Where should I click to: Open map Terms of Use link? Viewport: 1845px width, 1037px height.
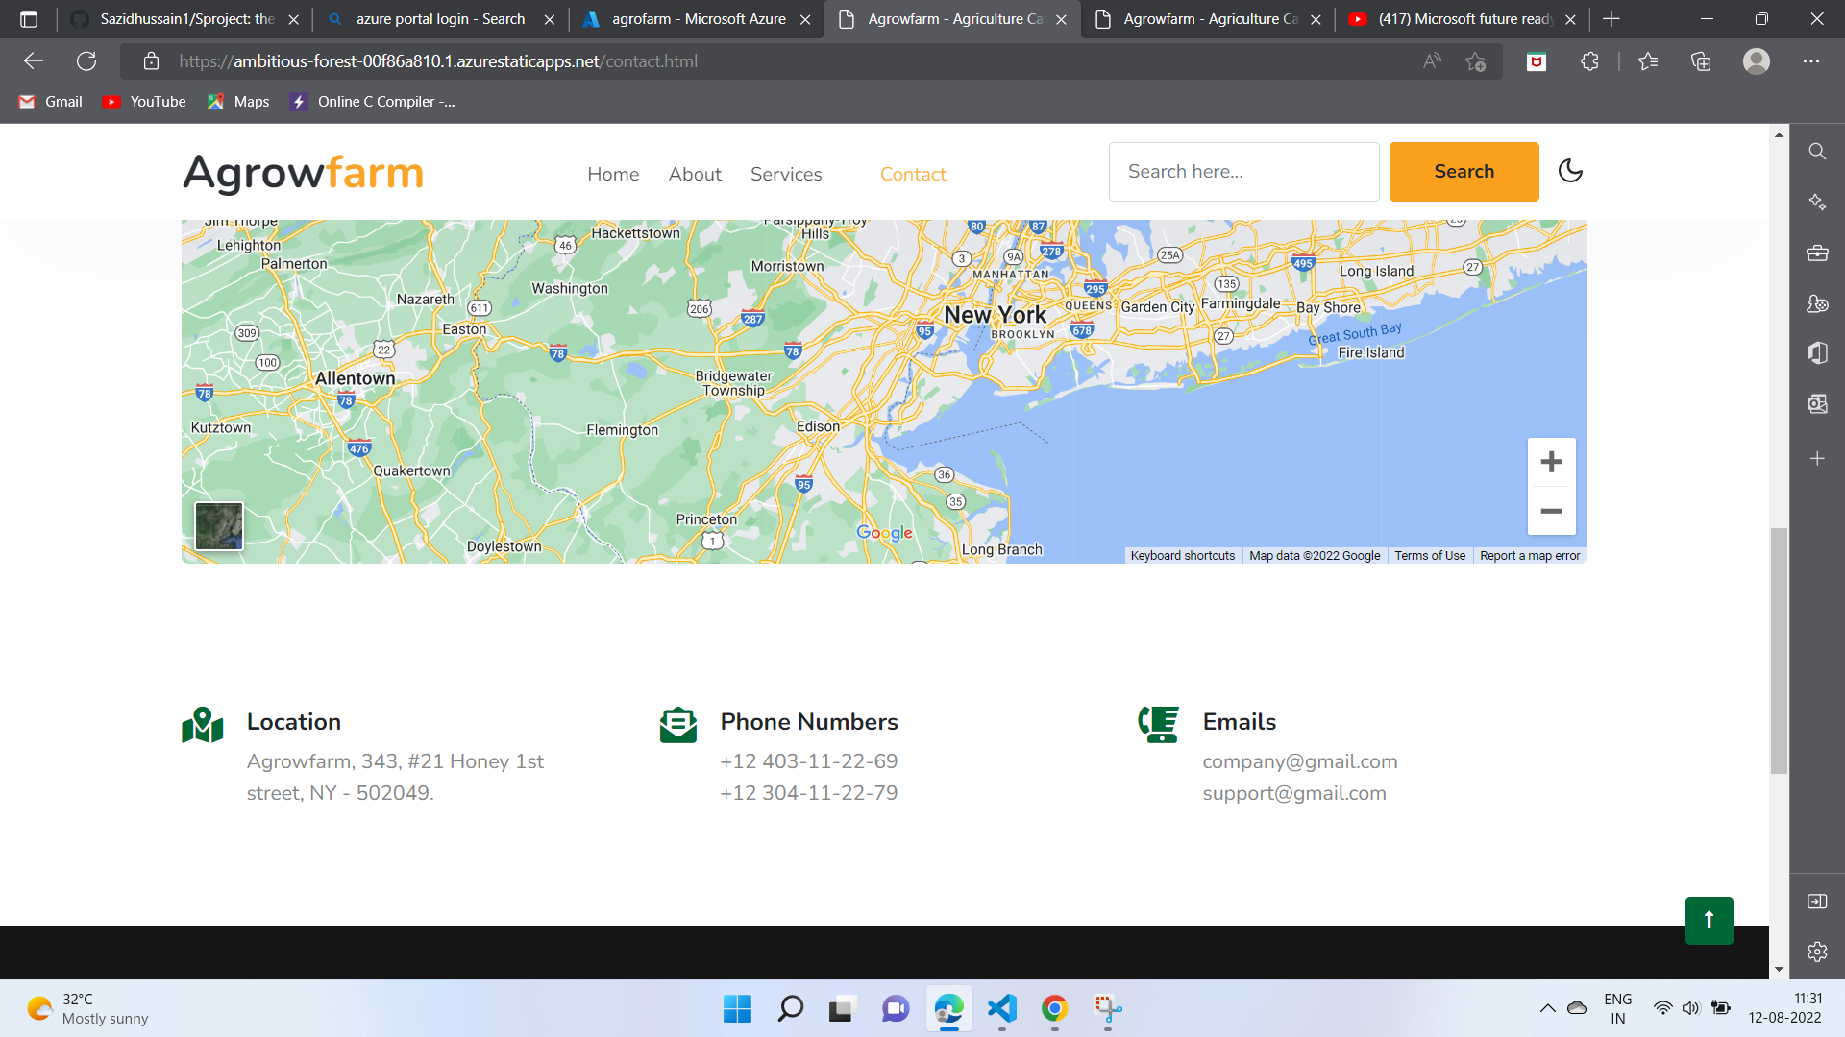1430,556
